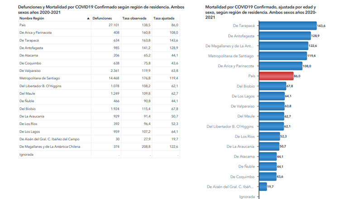Select the De Tarapacá bar in chart
Viewport: 355px width, 199px height.
[288, 26]
